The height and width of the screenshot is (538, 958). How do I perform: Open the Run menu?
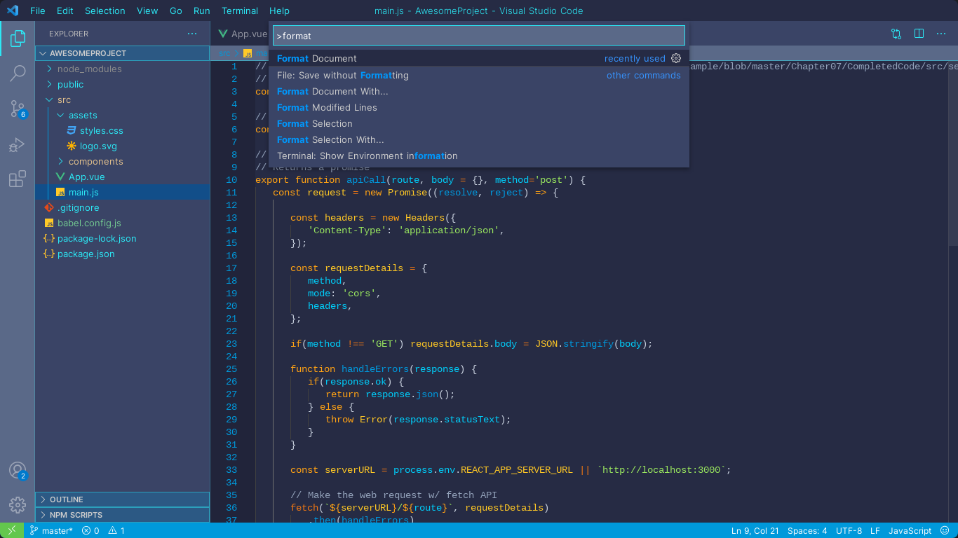[x=202, y=11]
